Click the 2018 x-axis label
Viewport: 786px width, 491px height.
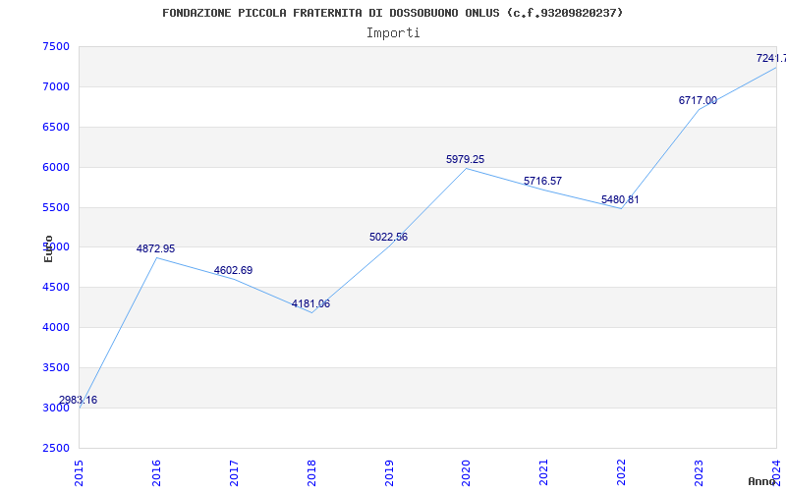click(x=311, y=473)
